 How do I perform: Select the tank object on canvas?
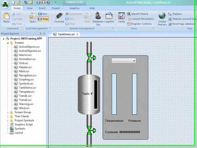(89, 94)
